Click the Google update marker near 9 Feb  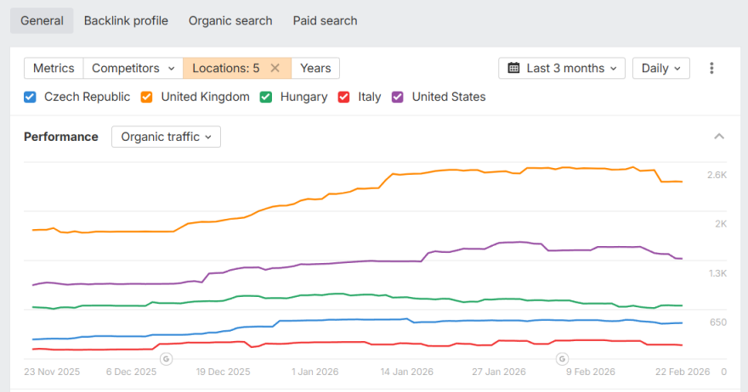point(561,359)
